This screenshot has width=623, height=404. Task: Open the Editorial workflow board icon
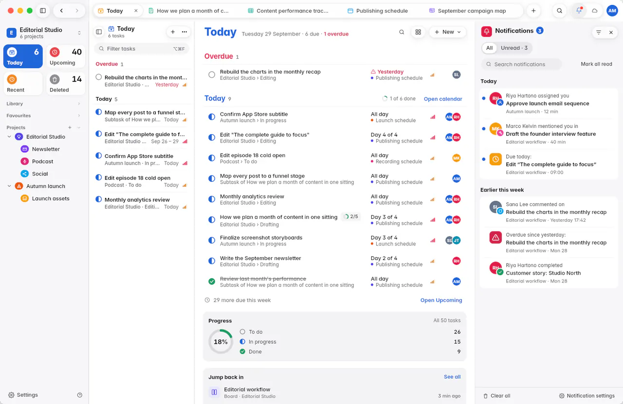(214, 392)
